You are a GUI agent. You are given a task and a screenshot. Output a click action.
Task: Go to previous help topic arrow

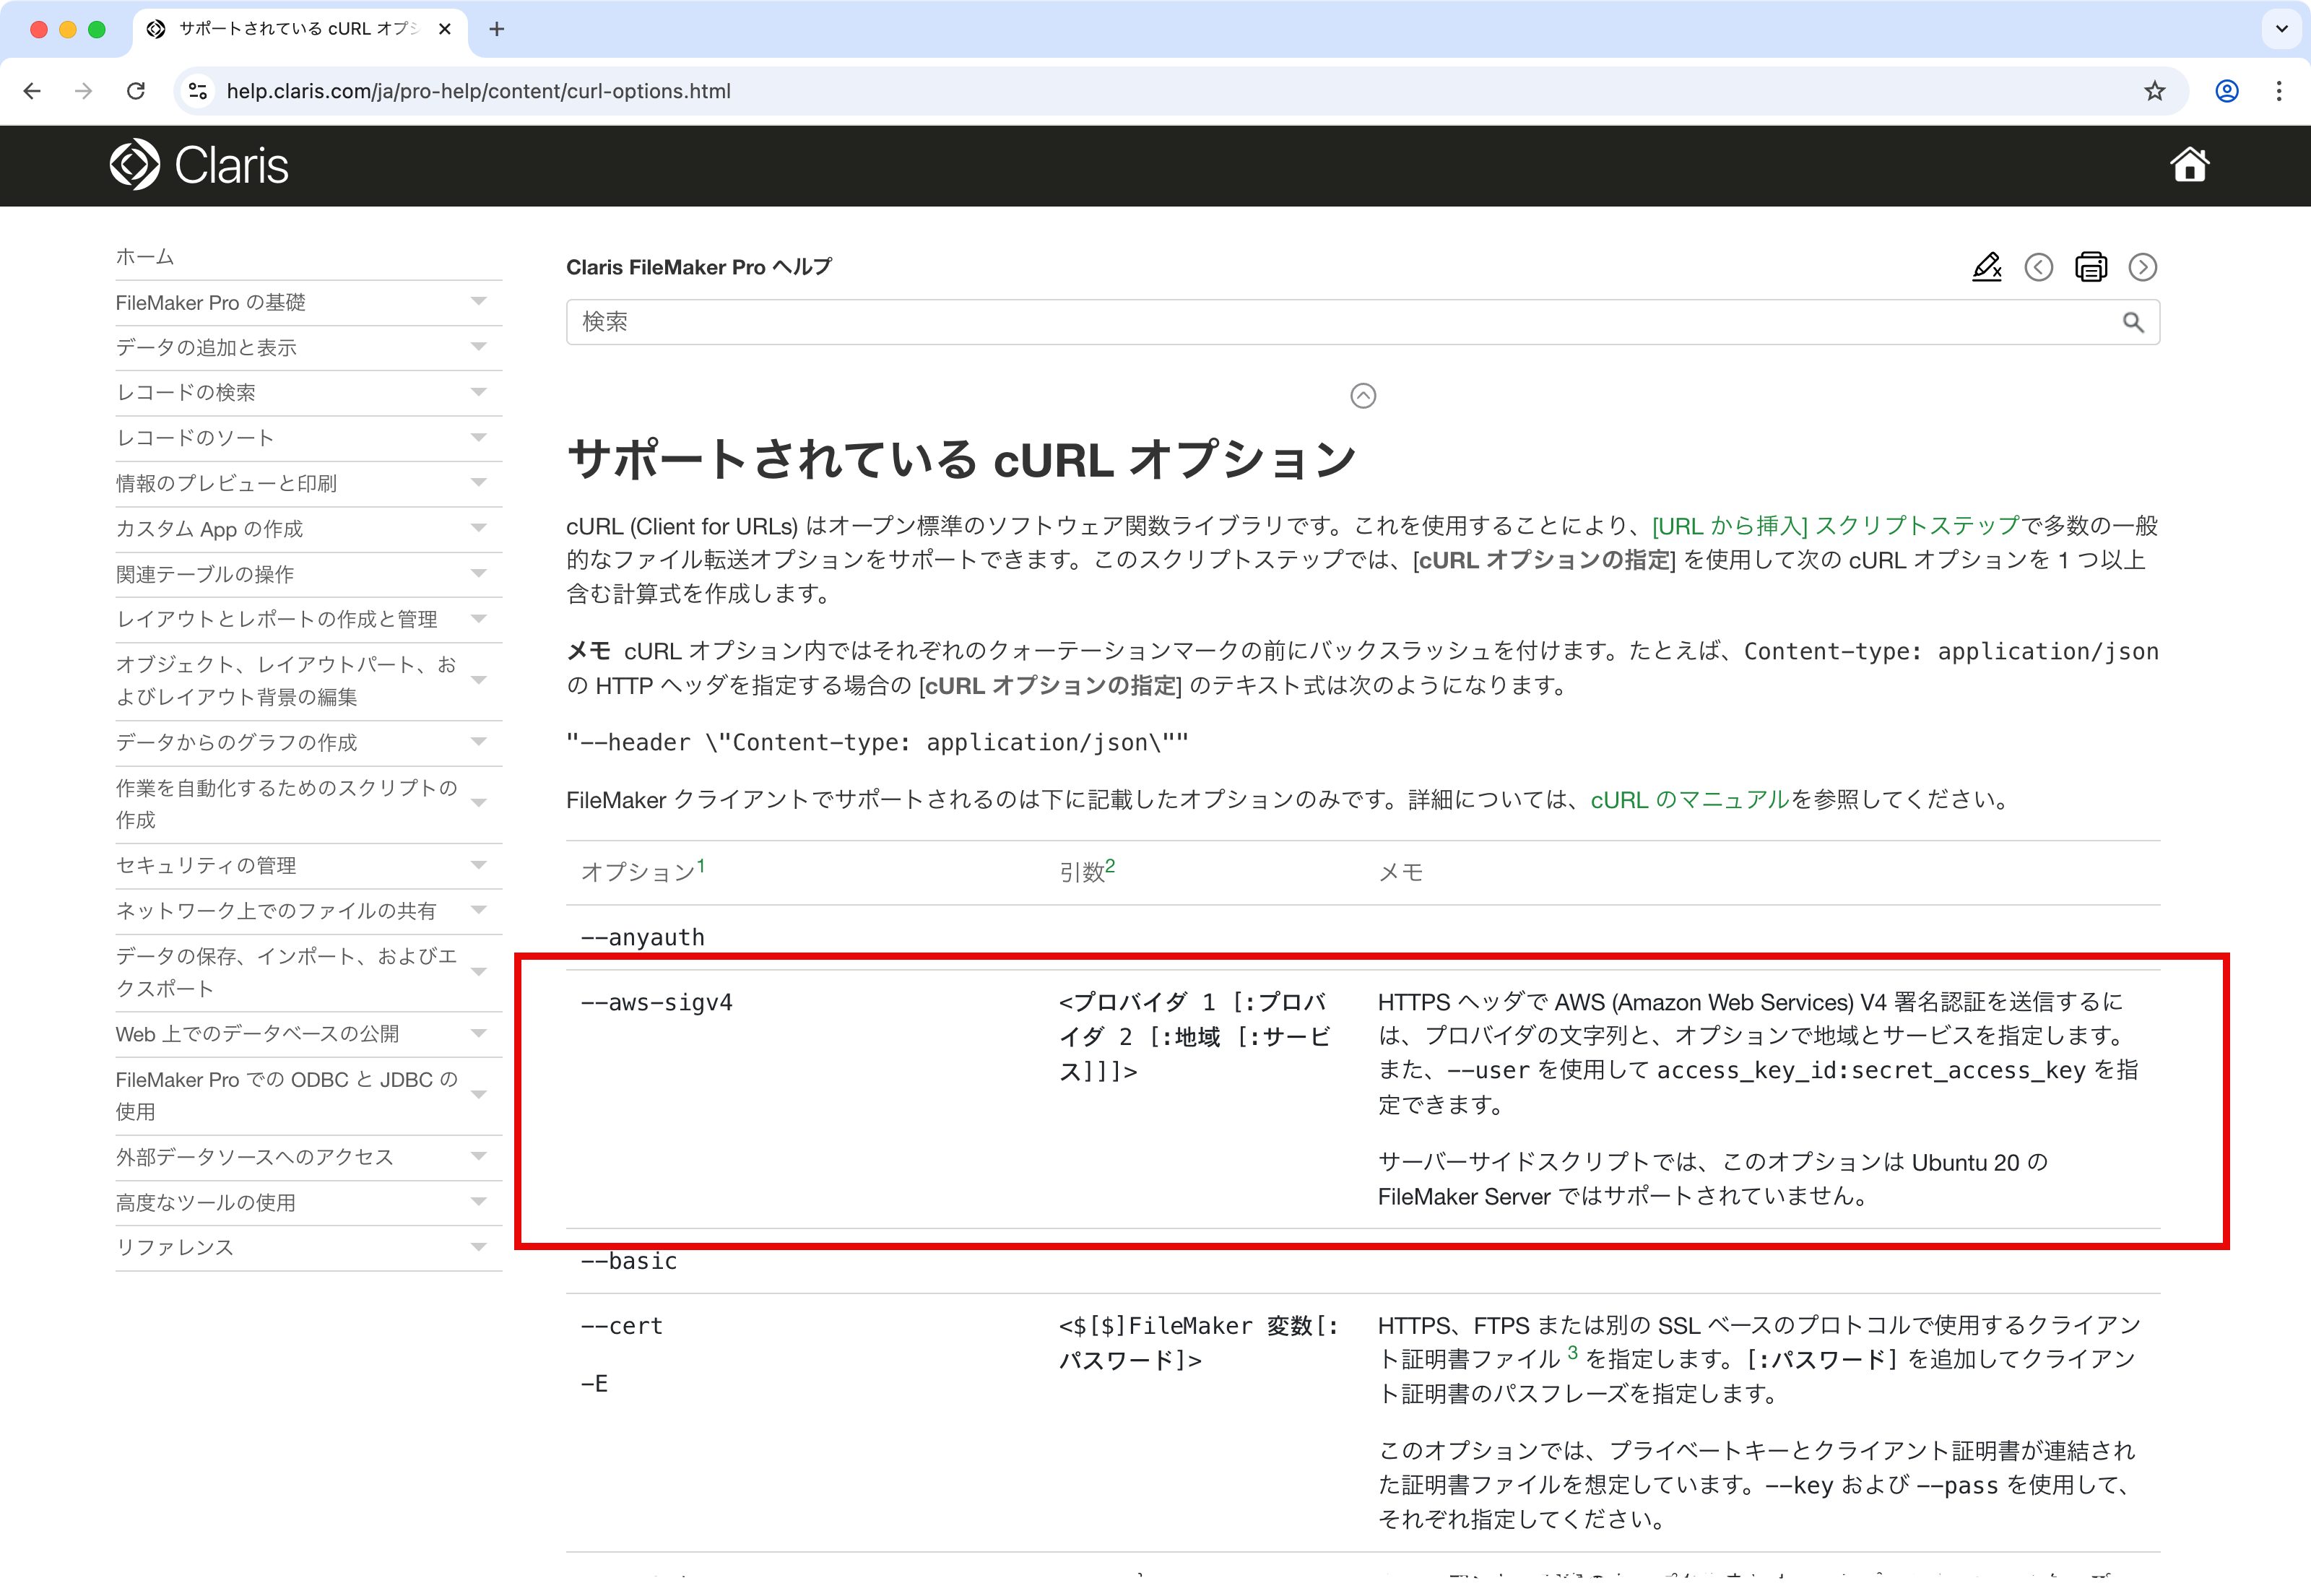2038,267
